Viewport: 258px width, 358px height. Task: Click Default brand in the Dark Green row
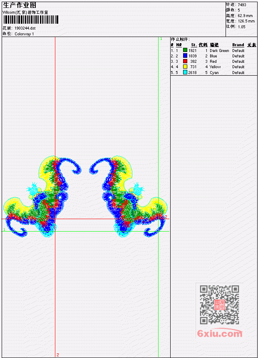tap(238, 50)
